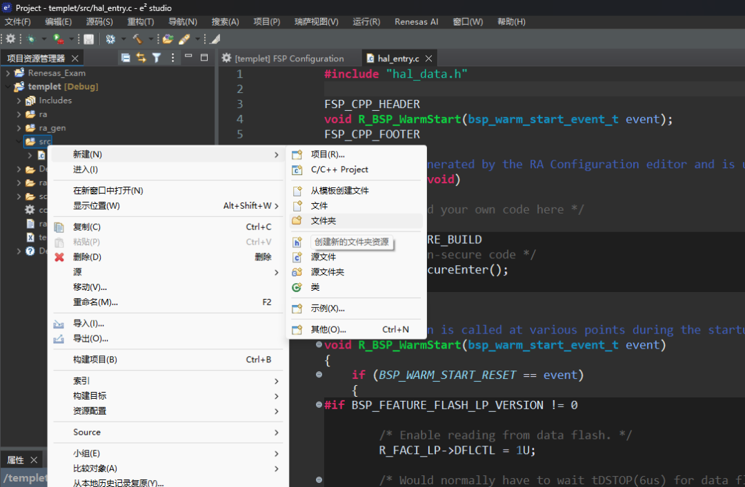Open the project explorer three-dot view menu
This screenshot has height=487, width=745.
tap(173, 58)
